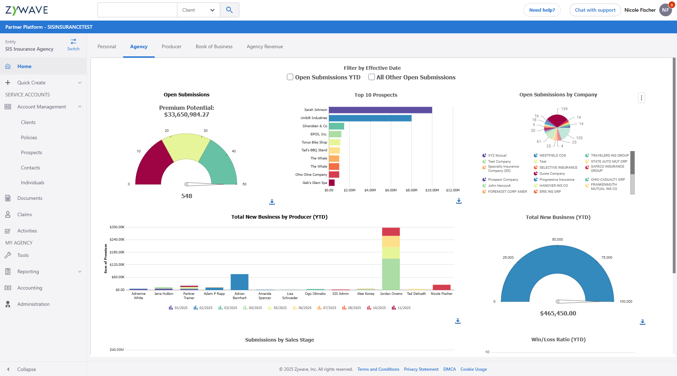Toggle TRAVELERS INS GROUP in the pie legend

click(607, 156)
